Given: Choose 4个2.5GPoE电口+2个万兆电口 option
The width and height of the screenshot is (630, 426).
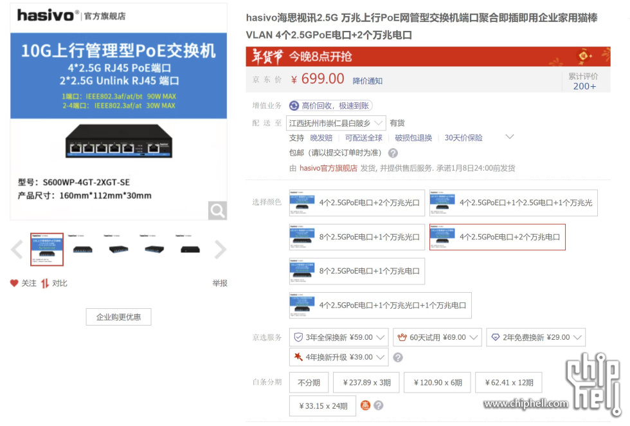Looking at the screenshot, I should 498,237.
